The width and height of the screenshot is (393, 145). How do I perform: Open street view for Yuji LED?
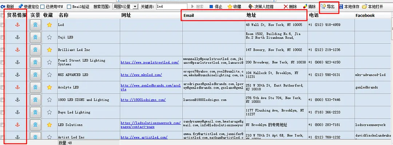coord(36,37)
